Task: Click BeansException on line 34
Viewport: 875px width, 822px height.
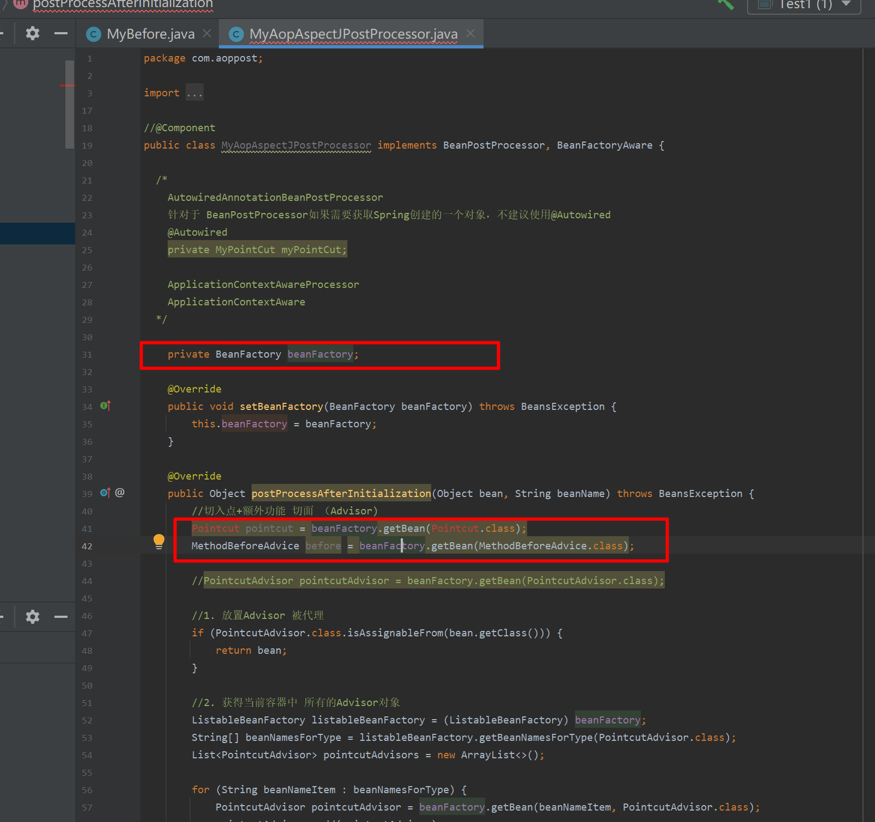Action: [x=562, y=407]
